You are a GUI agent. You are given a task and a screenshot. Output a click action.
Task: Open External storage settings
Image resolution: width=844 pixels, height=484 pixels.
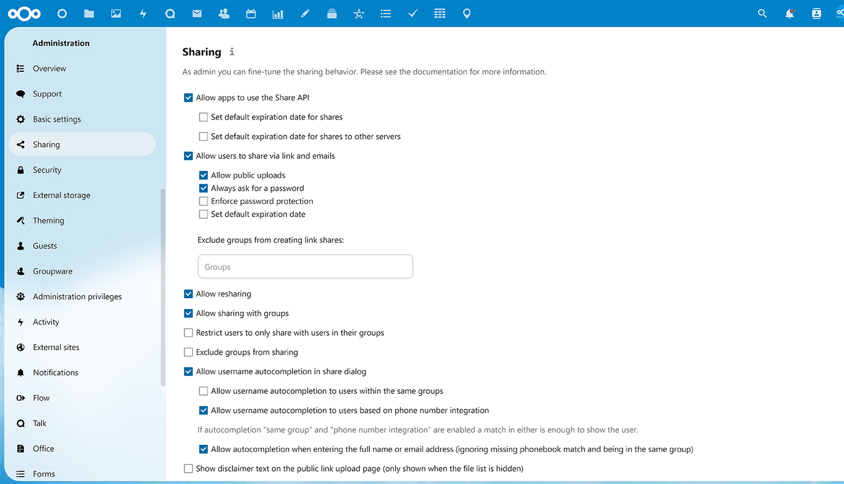click(x=62, y=195)
